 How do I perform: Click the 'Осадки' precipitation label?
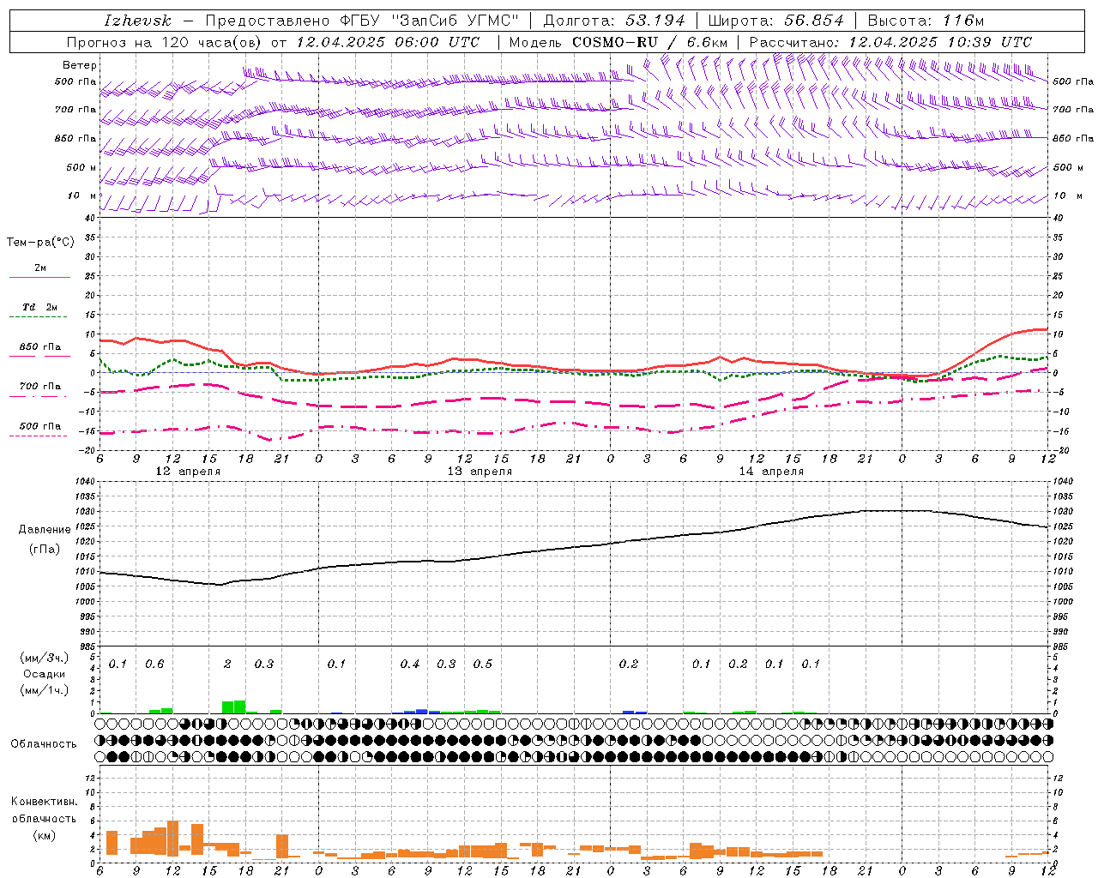coord(44,674)
